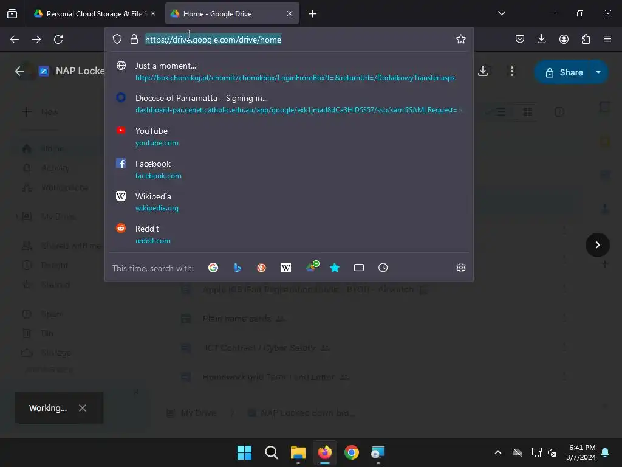Save page to Pocket
Viewport: 622px width, 467px height.
coord(520,39)
